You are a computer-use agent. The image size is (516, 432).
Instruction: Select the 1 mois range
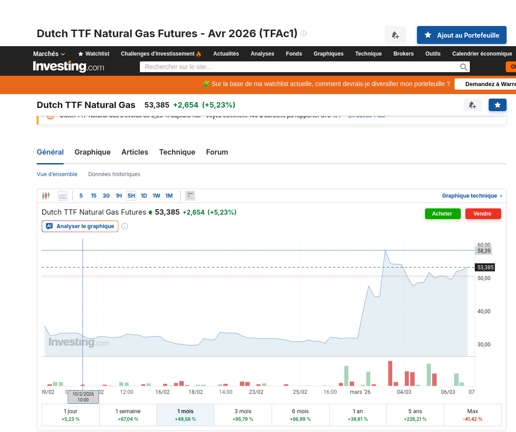click(185, 415)
